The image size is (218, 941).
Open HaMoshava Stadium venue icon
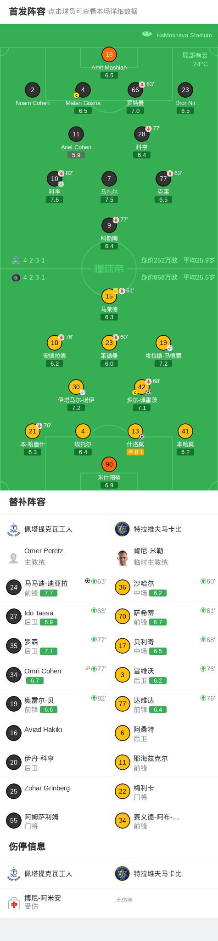147,34
